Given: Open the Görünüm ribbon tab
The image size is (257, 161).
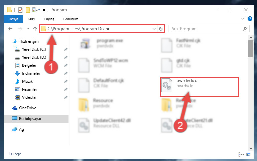Looking at the screenshot, I should point(71,19).
